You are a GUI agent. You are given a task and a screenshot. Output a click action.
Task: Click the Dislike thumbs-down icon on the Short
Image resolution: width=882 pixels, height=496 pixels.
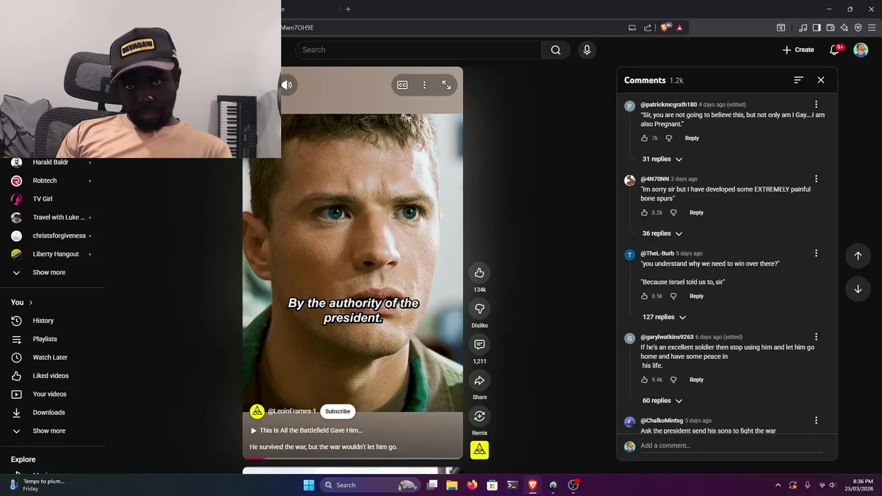point(480,309)
